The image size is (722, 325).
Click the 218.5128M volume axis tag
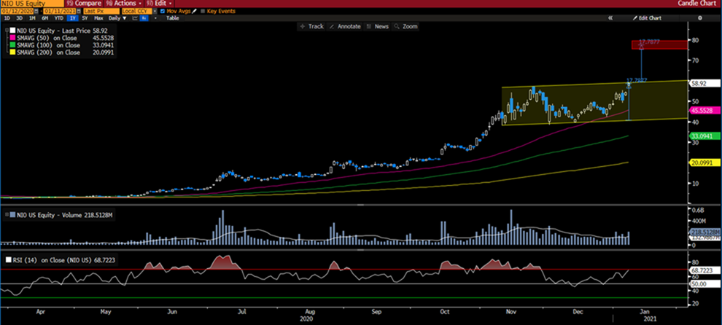[704, 232]
